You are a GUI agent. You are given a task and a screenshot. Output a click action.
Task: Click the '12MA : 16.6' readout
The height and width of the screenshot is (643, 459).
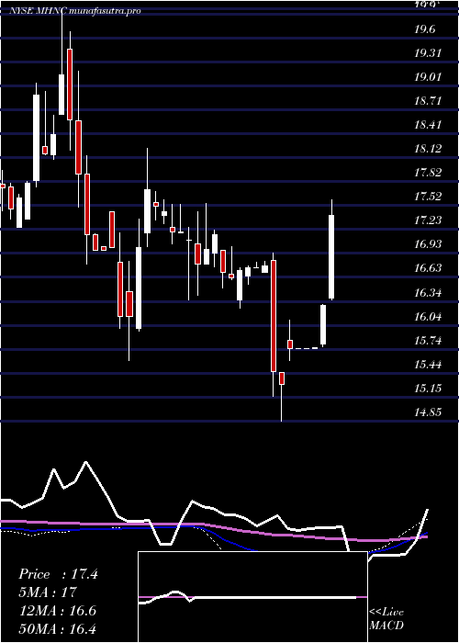pos(57,611)
